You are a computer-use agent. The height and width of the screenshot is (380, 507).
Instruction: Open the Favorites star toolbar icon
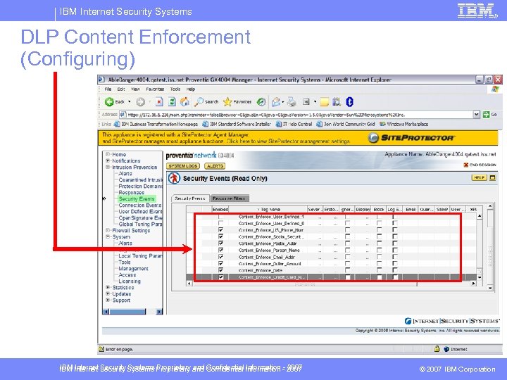pyautogui.click(x=227, y=102)
